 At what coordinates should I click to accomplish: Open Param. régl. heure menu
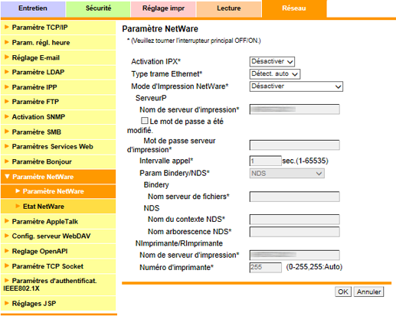coord(58,42)
